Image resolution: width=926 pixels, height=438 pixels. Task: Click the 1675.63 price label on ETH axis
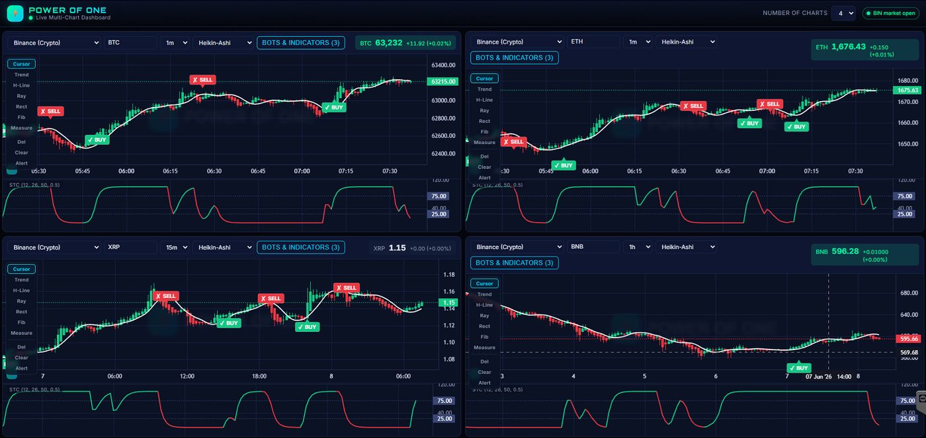906,90
